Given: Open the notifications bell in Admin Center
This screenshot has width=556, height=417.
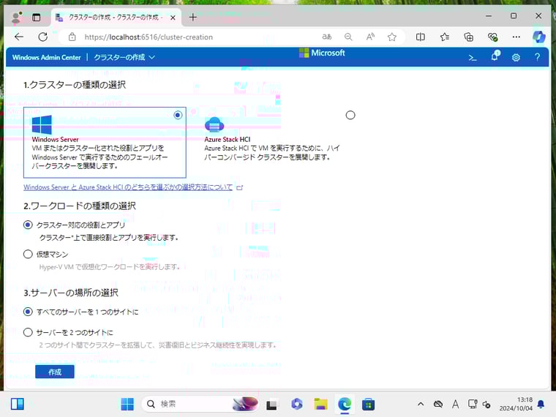Looking at the screenshot, I should (x=495, y=56).
